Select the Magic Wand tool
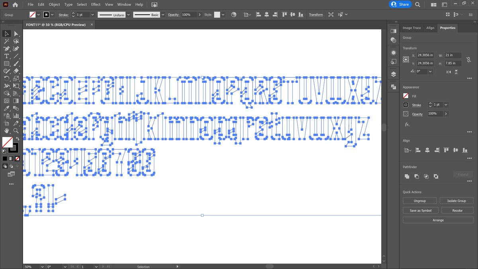Viewport: 478px width, 269px height. click(x=7, y=41)
